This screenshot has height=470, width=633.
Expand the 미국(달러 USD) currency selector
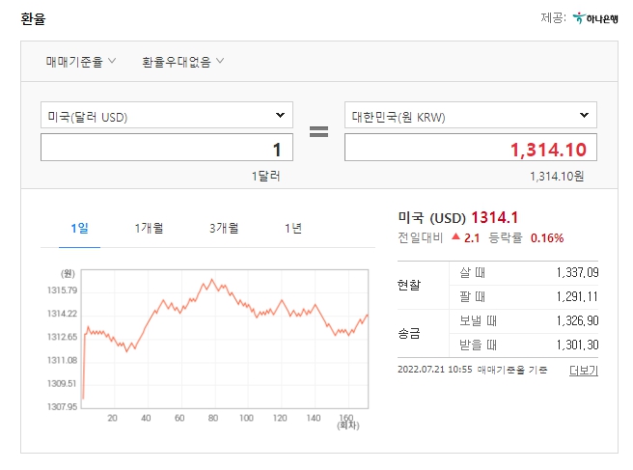click(x=167, y=116)
